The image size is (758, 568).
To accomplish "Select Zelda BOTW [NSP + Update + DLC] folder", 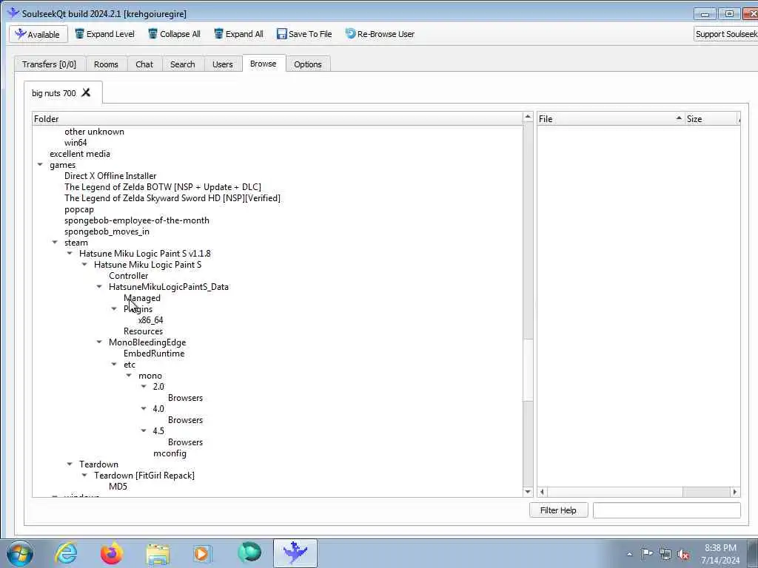I will (162, 187).
